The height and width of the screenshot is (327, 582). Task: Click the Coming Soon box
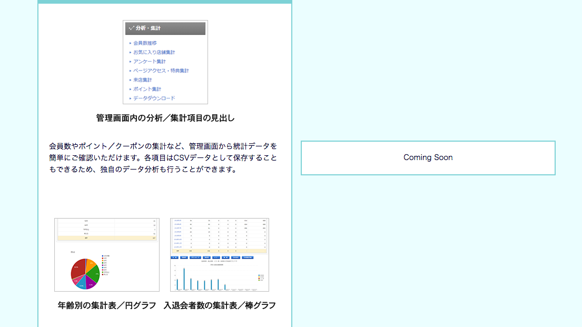point(428,157)
